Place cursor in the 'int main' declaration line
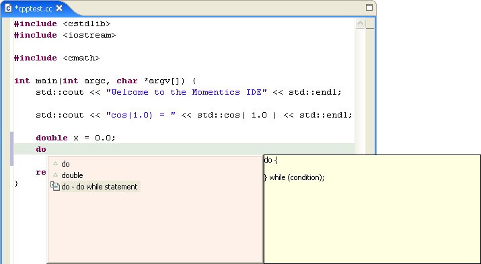481x264 pixels. pos(105,81)
